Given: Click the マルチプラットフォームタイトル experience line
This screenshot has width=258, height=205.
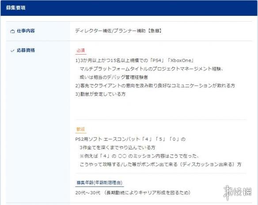Looking at the screenshot, I should point(152,69).
